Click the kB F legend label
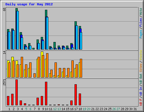This screenshot has width=144, height=112. pos(141,102)
